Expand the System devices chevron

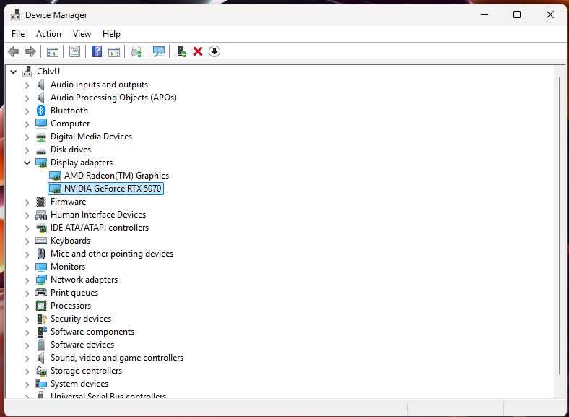(x=27, y=384)
